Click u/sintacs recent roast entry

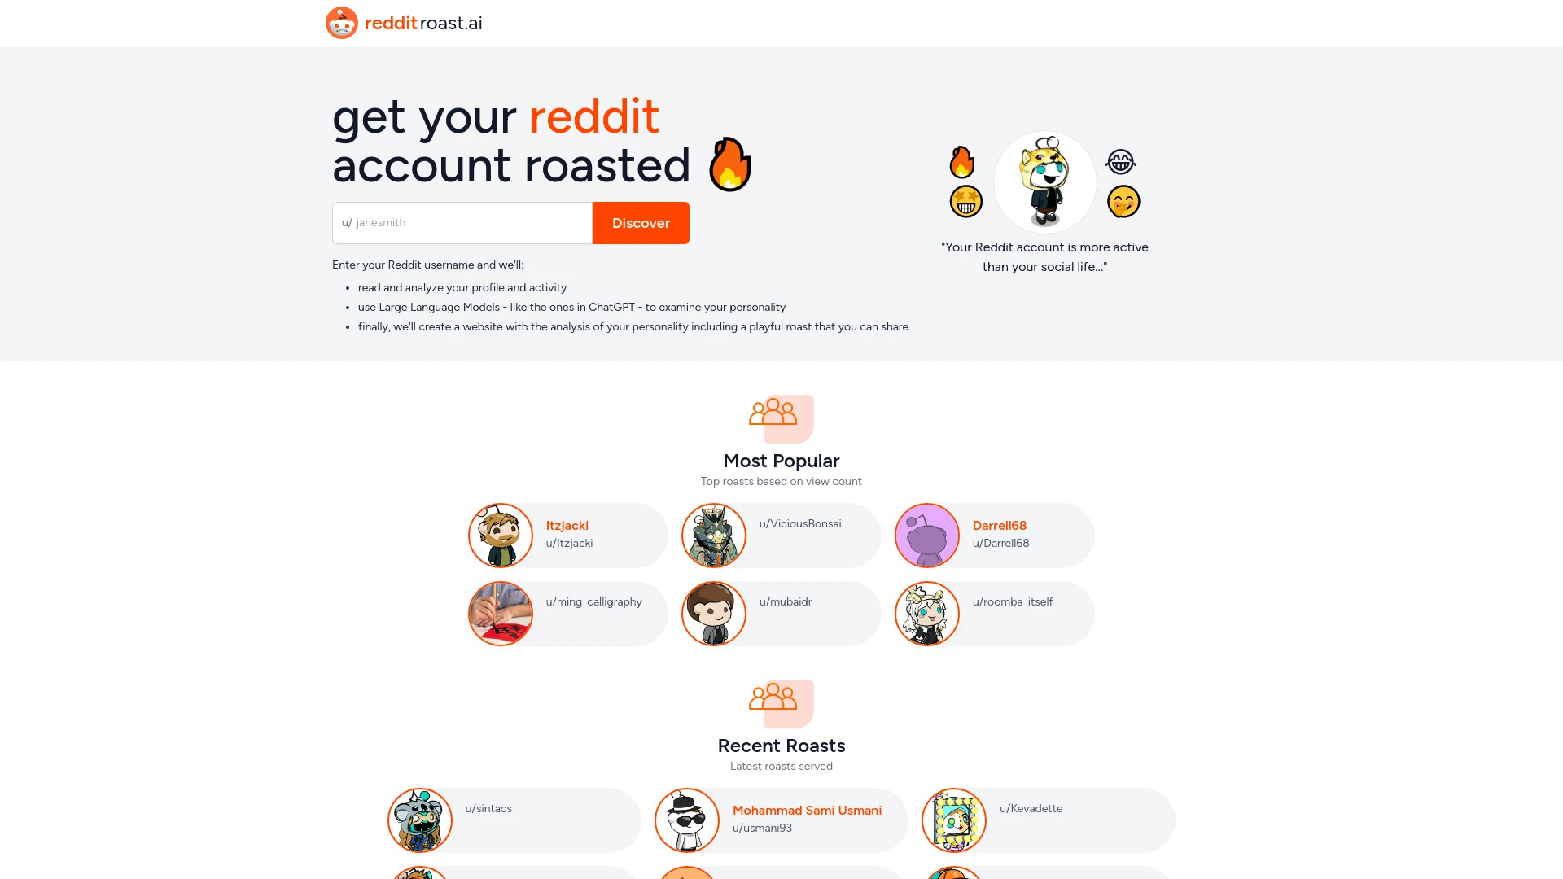click(513, 819)
